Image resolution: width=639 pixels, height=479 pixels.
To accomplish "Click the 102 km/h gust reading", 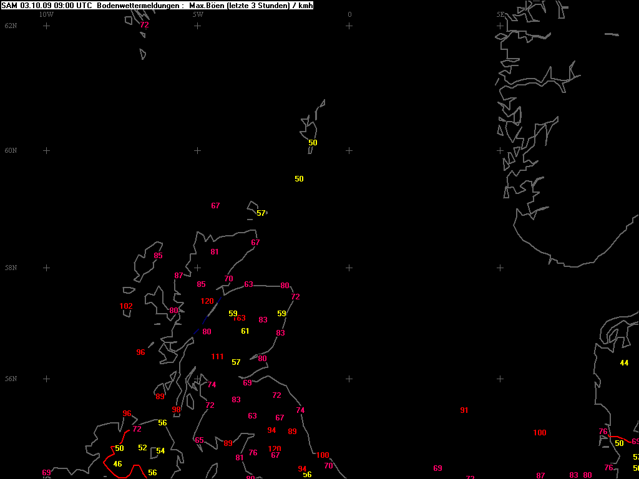I will [126, 306].
